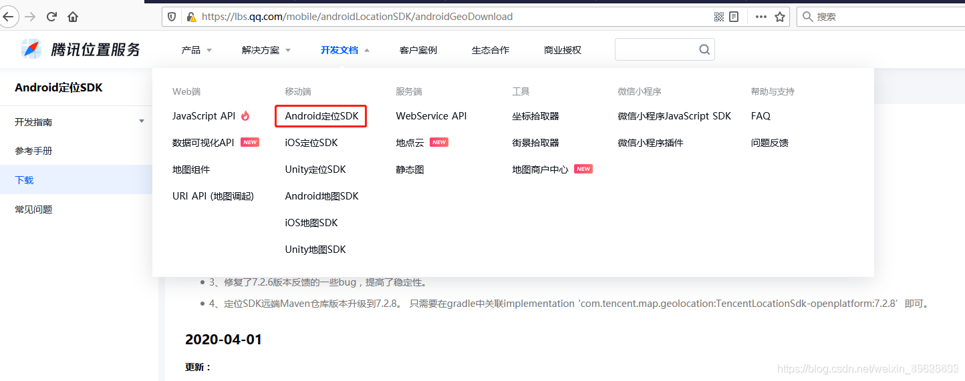
Task: Click the Android定位SDK sidebar heading
Action: click(59, 87)
